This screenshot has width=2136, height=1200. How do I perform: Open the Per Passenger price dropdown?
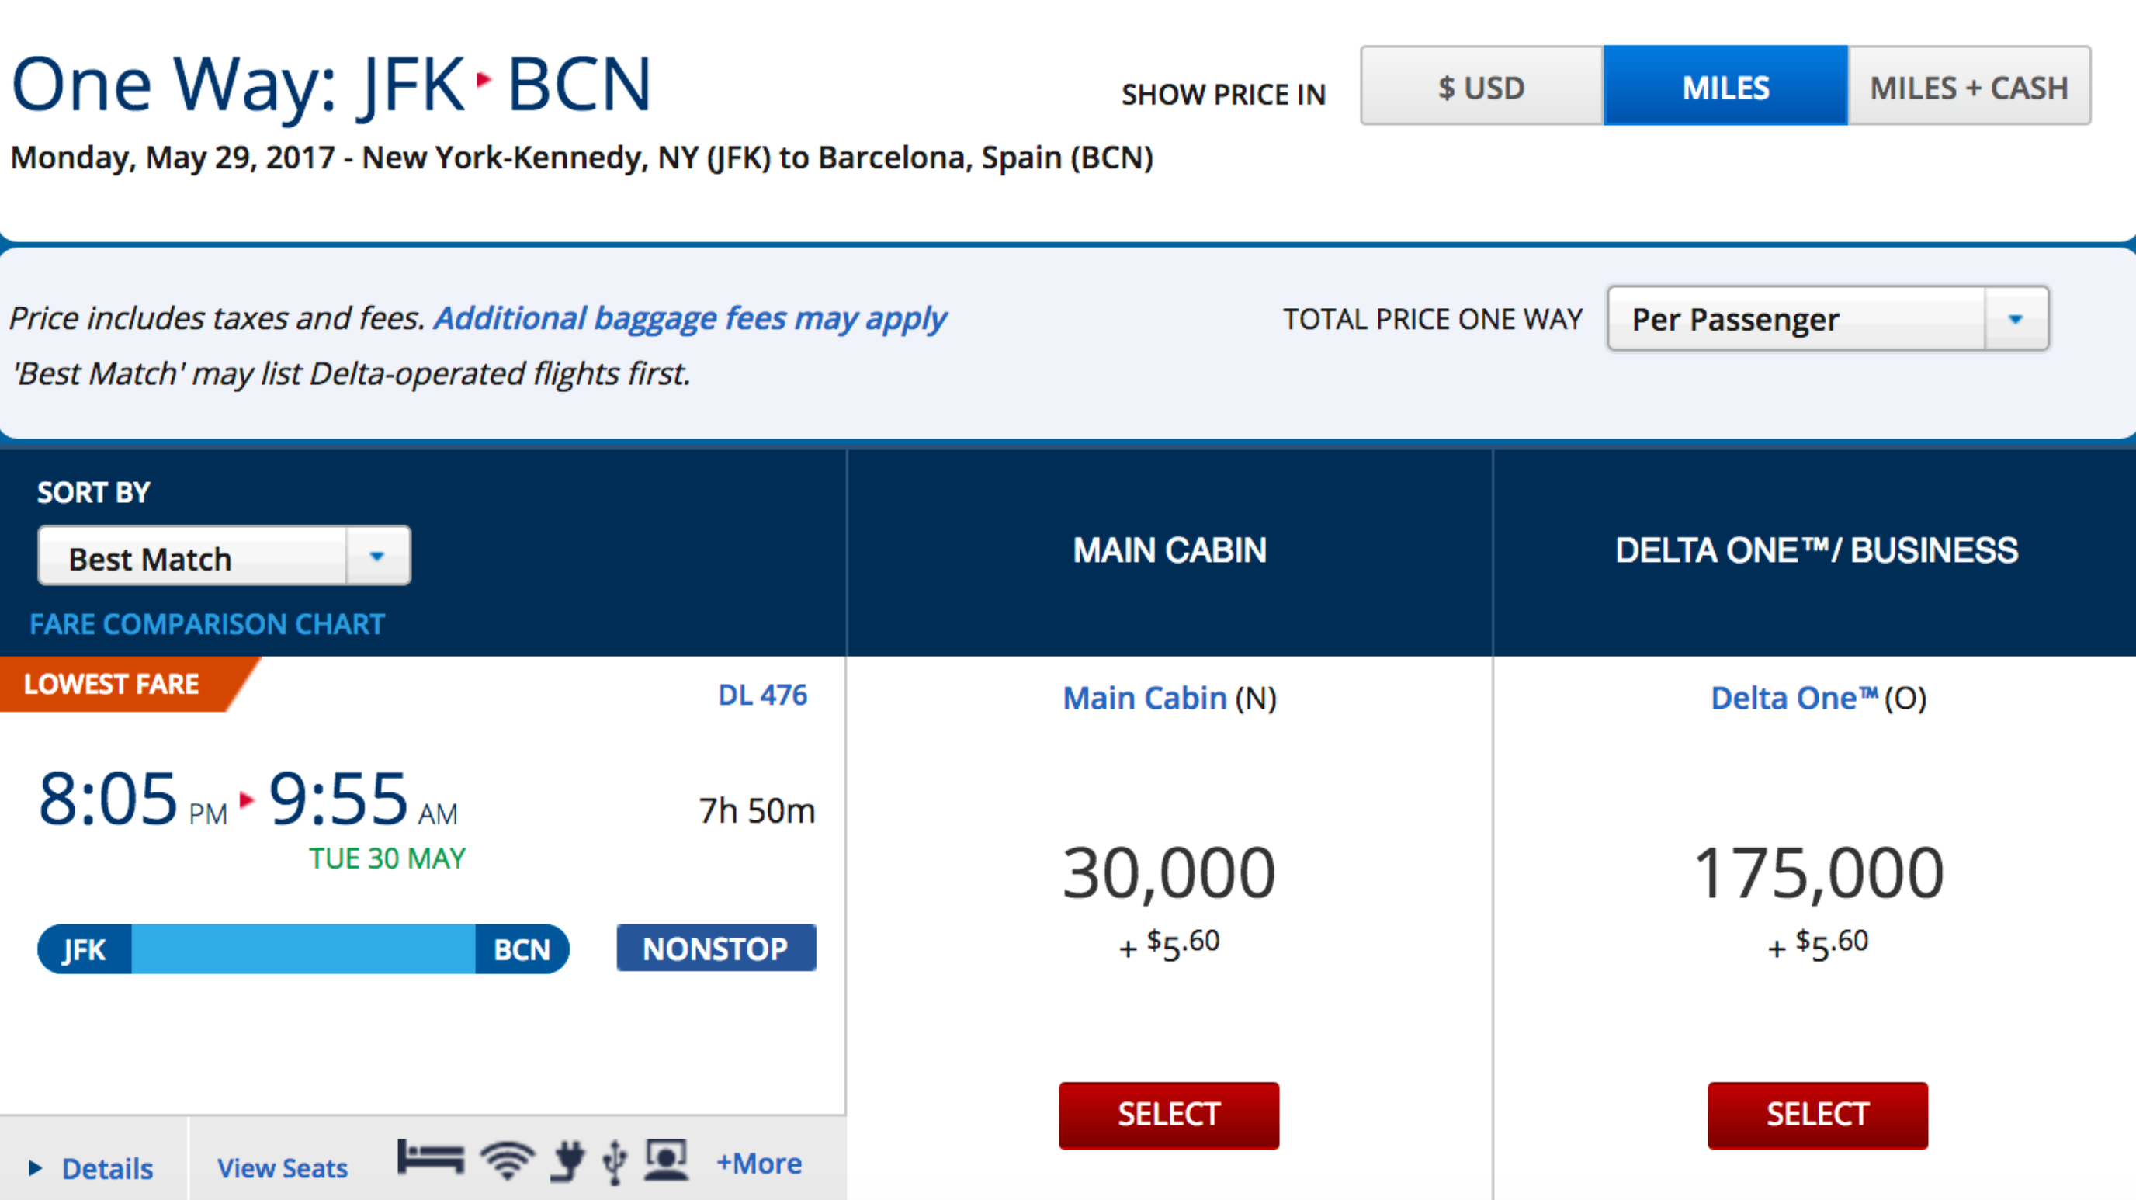coord(1828,319)
